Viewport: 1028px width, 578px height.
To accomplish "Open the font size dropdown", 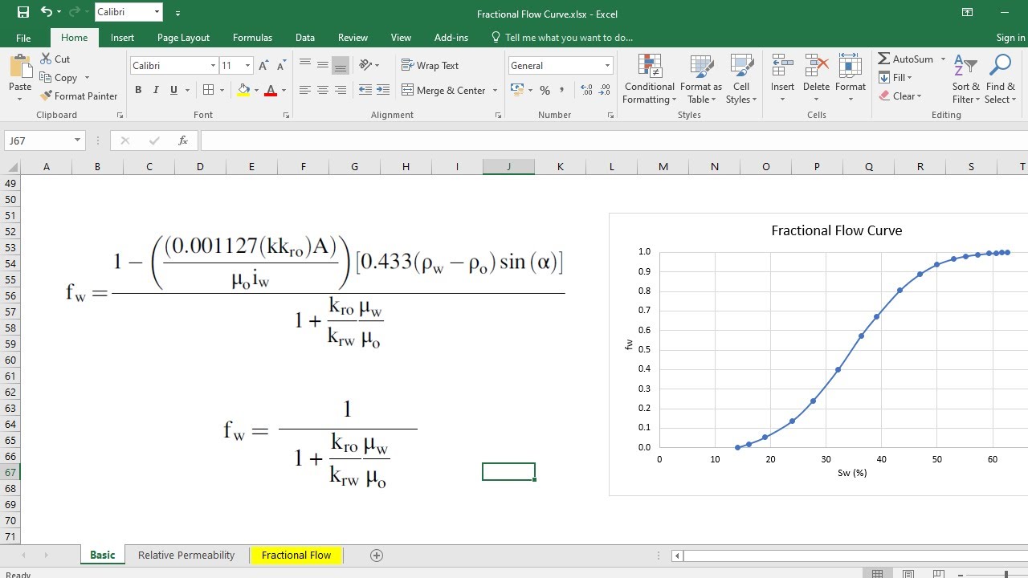I will [x=247, y=66].
